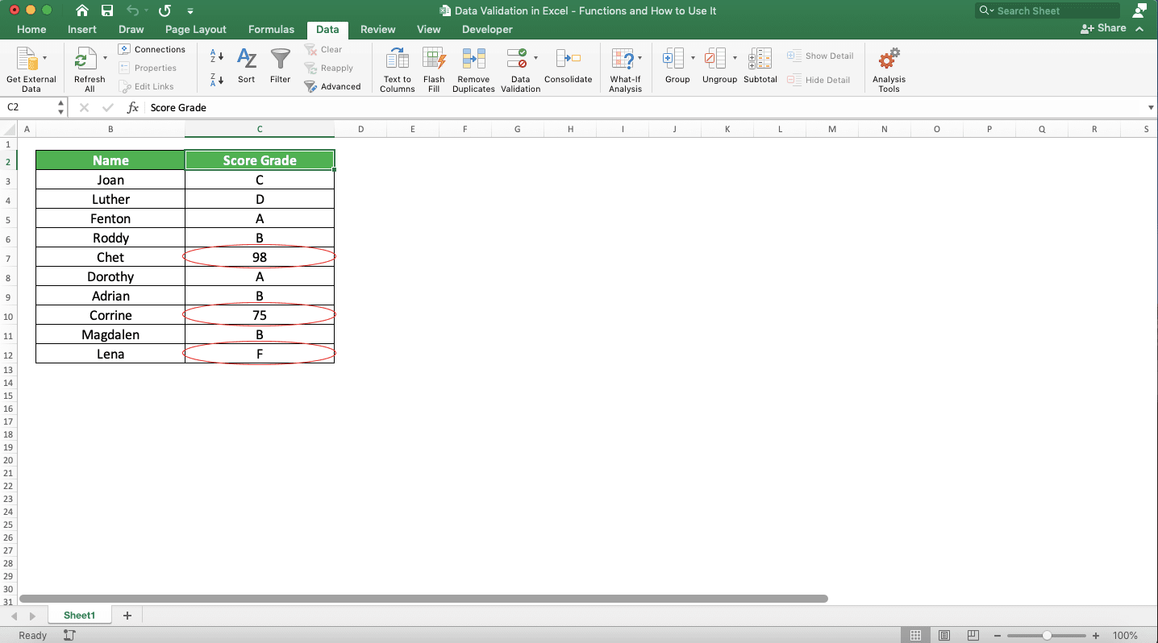Switch to the Review ribbon tab
Screen dimensions: 1158x643
coord(378,29)
